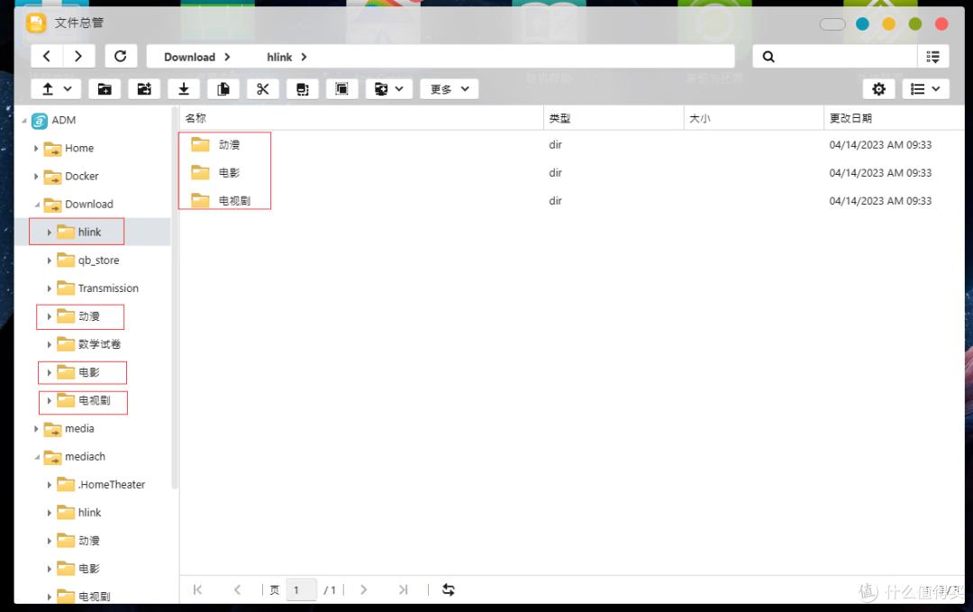Click the copy icon on the toolbar
This screenshot has height=612, width=973.
tap(223, 88)
